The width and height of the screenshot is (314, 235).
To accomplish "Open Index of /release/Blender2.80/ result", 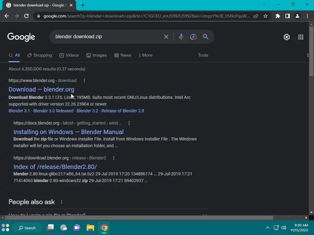I will tap(55, 167).
